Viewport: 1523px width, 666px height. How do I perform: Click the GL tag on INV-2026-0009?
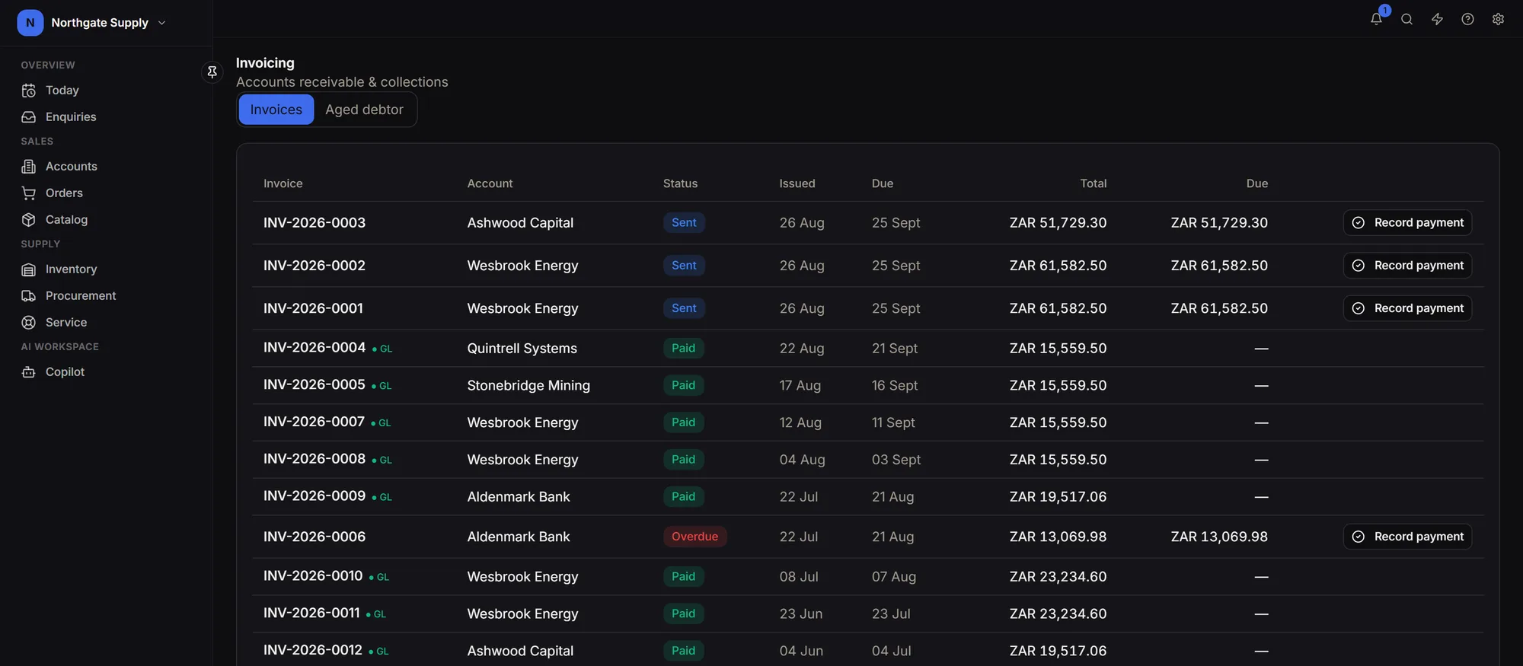pyautogui.click(x=383, y=497)
